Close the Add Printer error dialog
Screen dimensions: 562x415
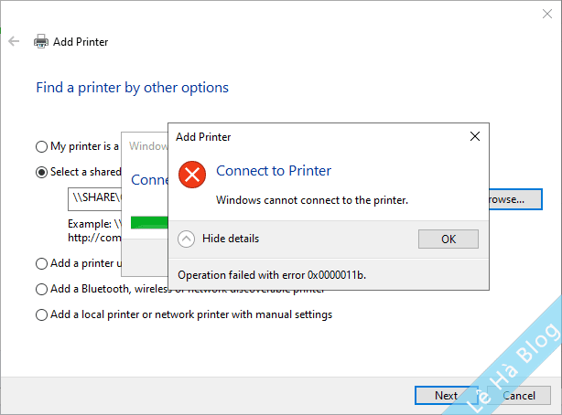click(x=474, y=137)
